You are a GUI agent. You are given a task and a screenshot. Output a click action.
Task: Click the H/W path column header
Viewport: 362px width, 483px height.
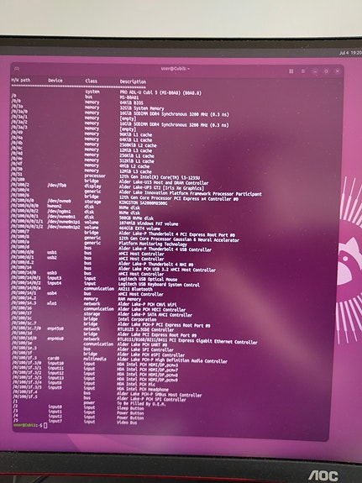pos(21,80)
